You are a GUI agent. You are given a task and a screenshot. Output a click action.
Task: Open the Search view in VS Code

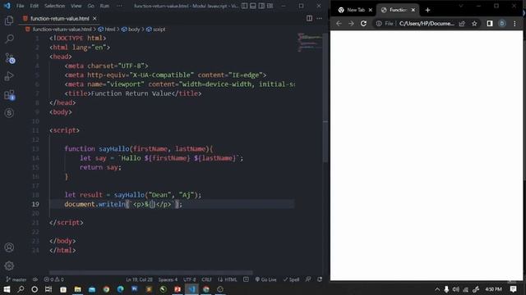(x=9, y=39)
